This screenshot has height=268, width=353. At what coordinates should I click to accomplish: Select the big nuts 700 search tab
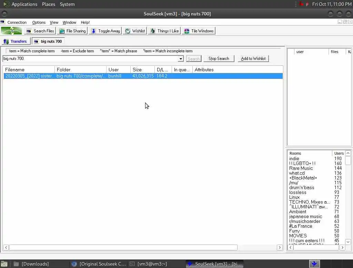pos(48,41)
